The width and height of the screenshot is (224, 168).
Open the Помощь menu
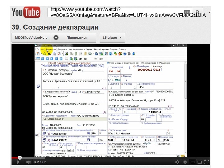123,49
